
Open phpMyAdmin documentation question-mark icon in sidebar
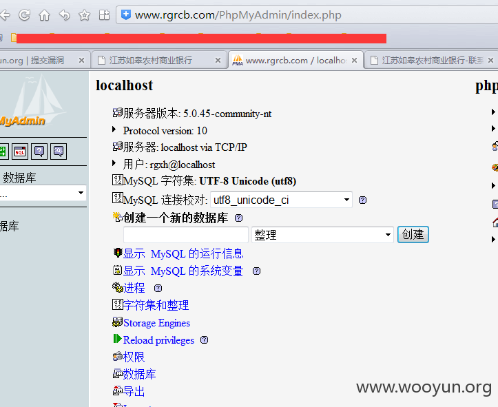(39, 152)
